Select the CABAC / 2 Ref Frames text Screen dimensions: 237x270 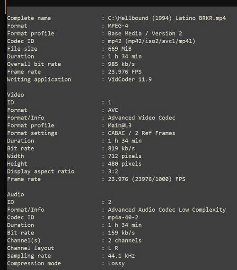(x=141, y=133)
